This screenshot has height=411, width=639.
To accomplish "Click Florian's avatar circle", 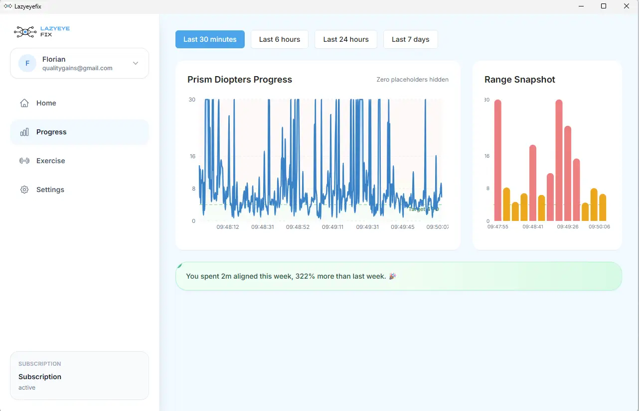I will pyautogui.click(x=27, y=63).
